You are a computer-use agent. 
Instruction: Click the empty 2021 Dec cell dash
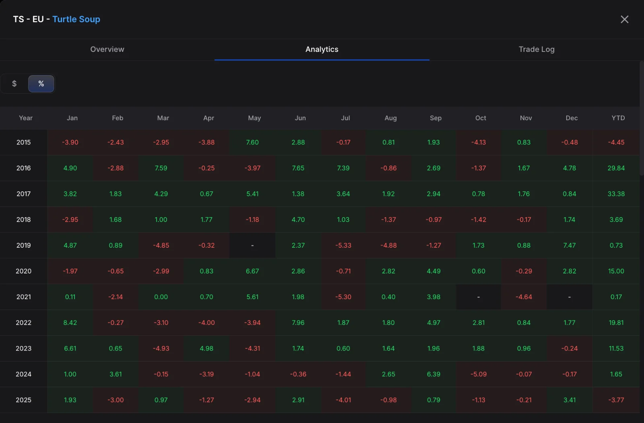[570, 297]
